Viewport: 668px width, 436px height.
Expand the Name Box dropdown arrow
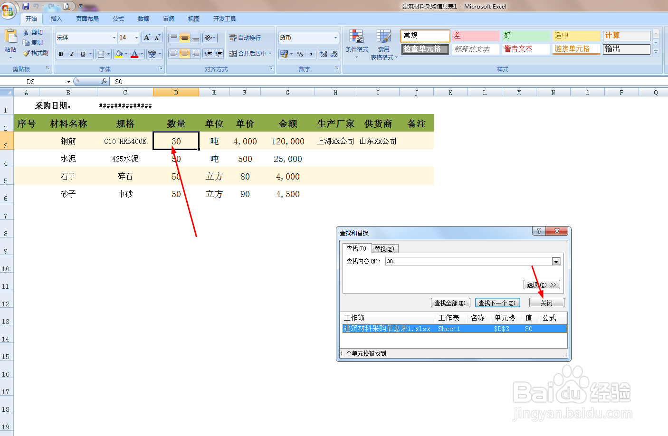[68, 82]
